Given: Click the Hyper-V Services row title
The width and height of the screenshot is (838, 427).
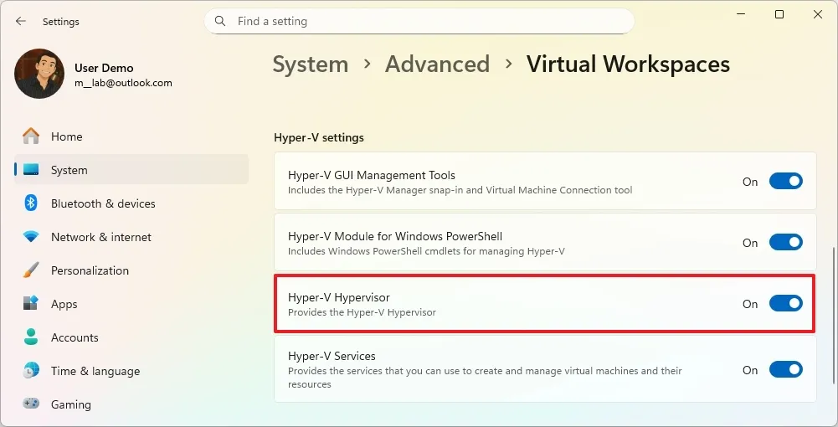Looking at the screenshot, I should 332,356.
